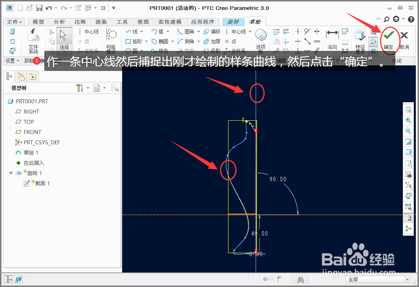Switch to the 分析 analysis tab
419x287 pixels.
pos(59,22)
